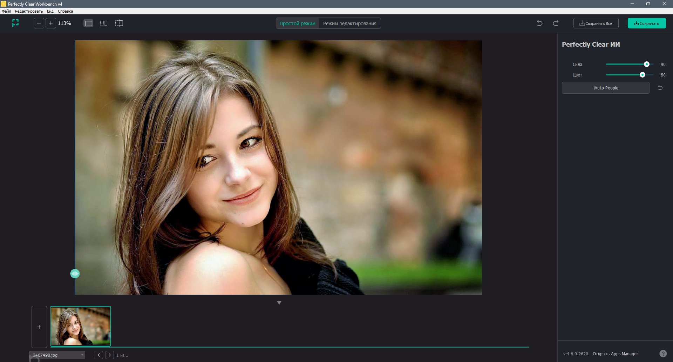Add image with the plus tile
The width and height of the screenshot is (673, 362).
pyautogui.click(x=39, y=327)
